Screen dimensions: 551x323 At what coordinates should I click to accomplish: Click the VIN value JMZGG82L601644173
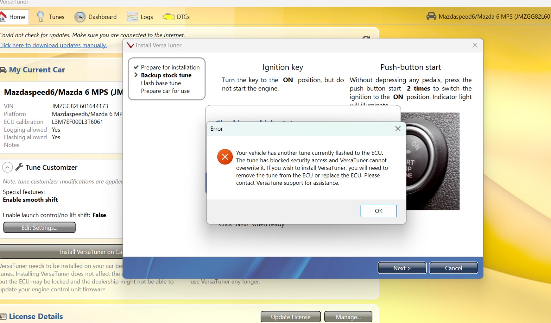tap(80, 106)
